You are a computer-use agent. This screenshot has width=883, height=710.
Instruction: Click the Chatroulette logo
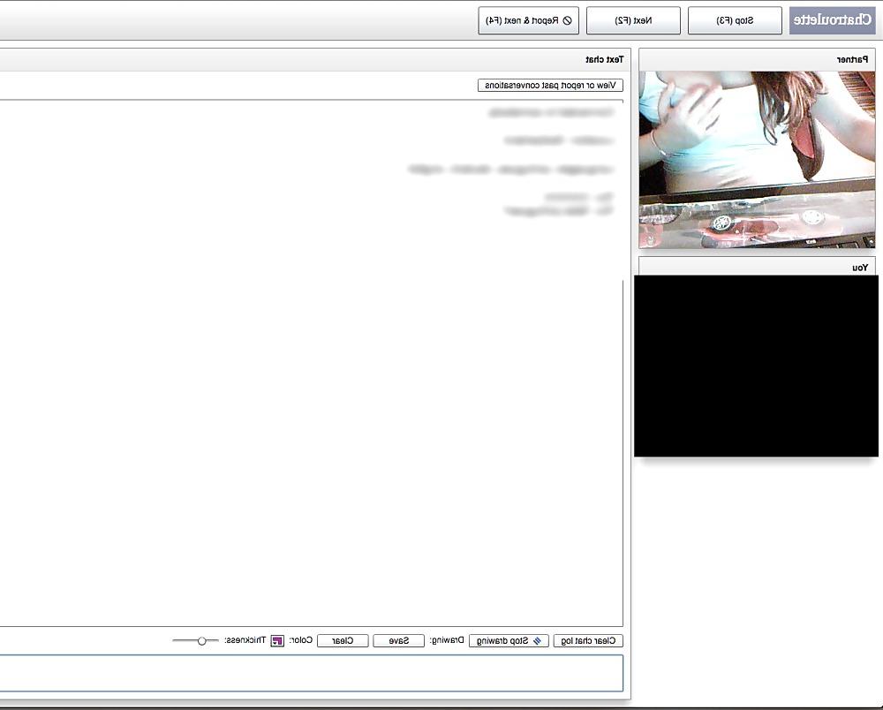tap(832, 20)
